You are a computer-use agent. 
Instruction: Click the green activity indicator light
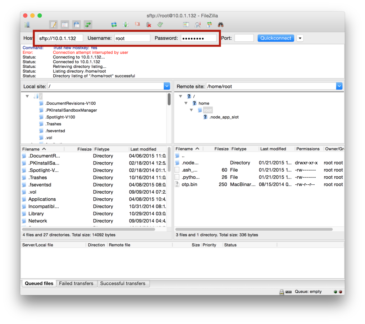[x=336, y=292]
